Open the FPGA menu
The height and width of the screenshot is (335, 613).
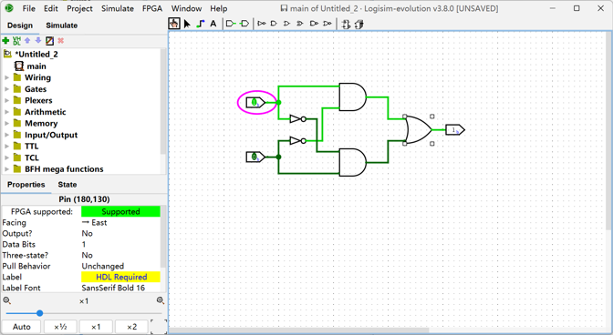coord(152,8)
